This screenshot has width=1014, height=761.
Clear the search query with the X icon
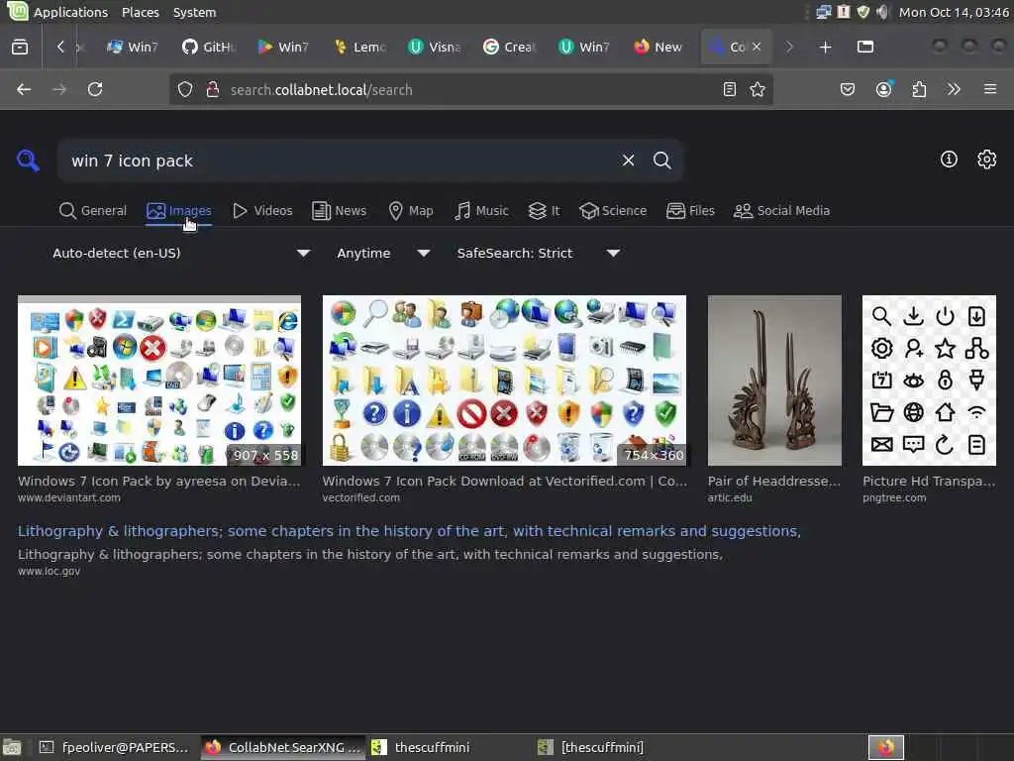point(628,160)
